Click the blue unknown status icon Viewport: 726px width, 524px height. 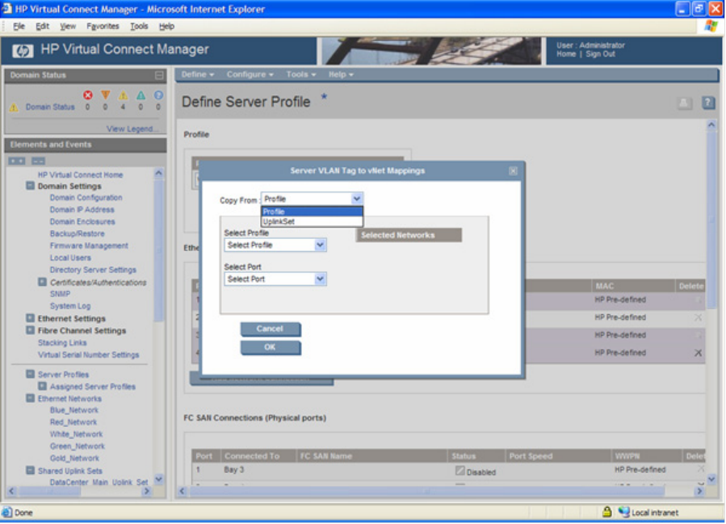point(158,95)
